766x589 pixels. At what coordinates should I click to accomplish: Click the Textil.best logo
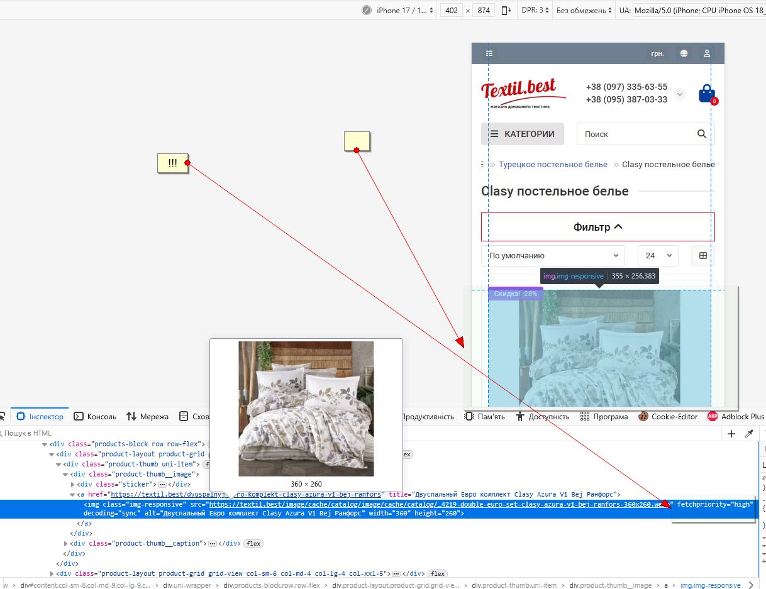[523, 94]
